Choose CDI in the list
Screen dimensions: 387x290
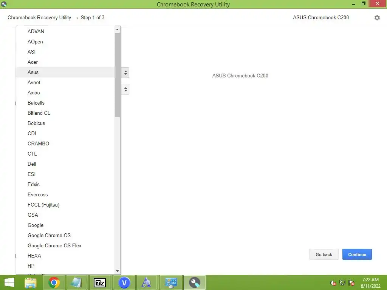pyautogui.click(x=65, y=133)
